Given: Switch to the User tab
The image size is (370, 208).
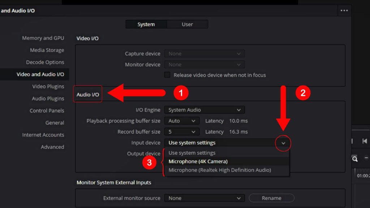Looking at the screenshot, I should [x=187, y=24].
